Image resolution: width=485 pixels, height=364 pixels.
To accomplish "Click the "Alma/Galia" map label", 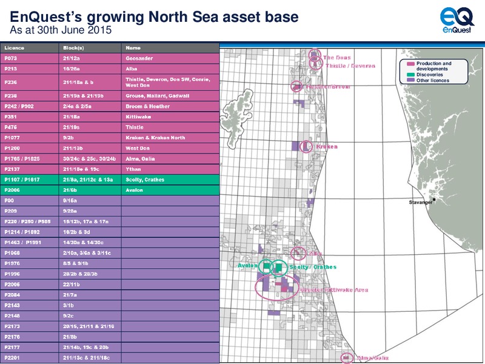I will (372, 358).
